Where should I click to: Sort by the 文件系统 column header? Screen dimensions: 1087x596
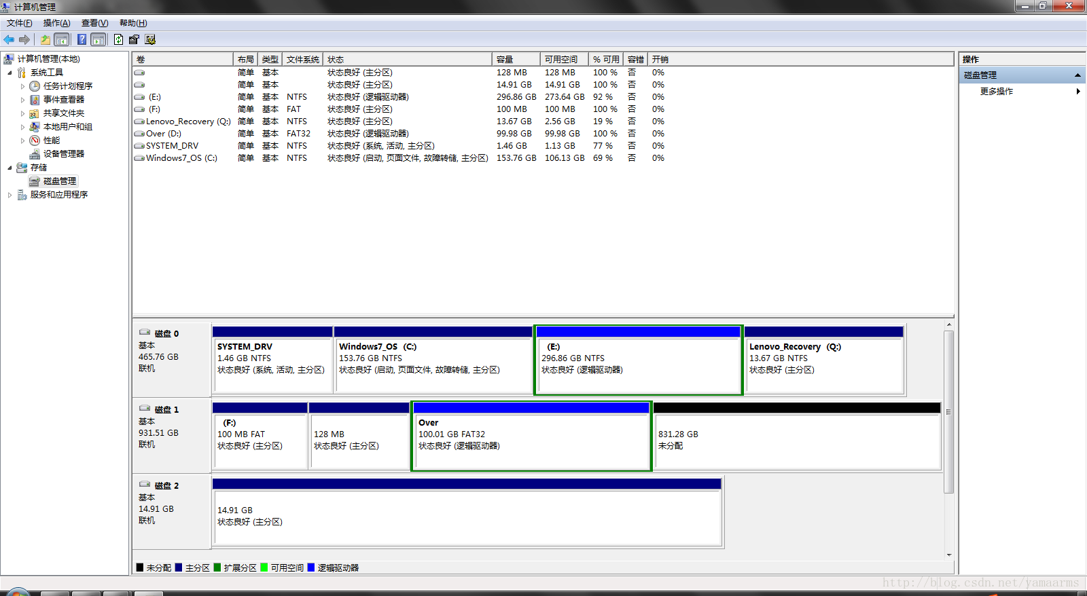point(303,60)
